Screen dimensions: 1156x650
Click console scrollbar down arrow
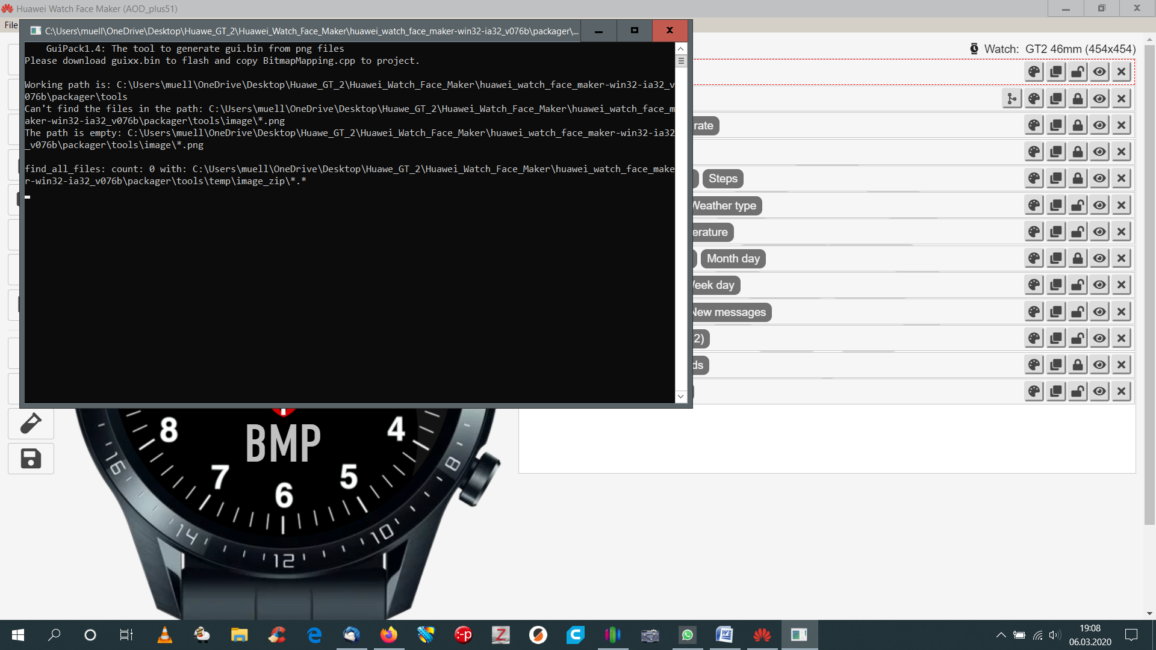pyautogui.click(x=681, y=396)
